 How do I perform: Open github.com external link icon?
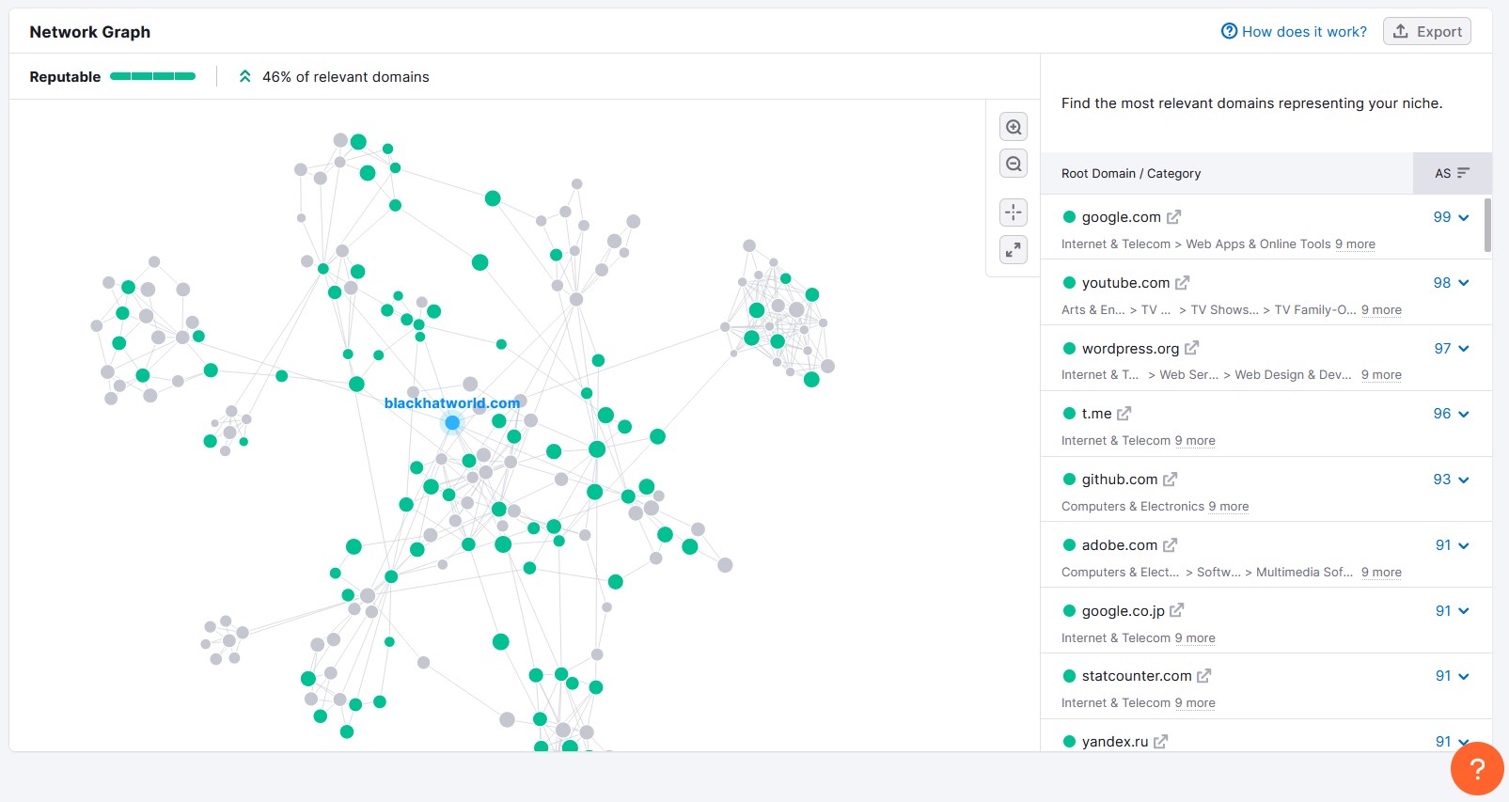point(1170,480)
